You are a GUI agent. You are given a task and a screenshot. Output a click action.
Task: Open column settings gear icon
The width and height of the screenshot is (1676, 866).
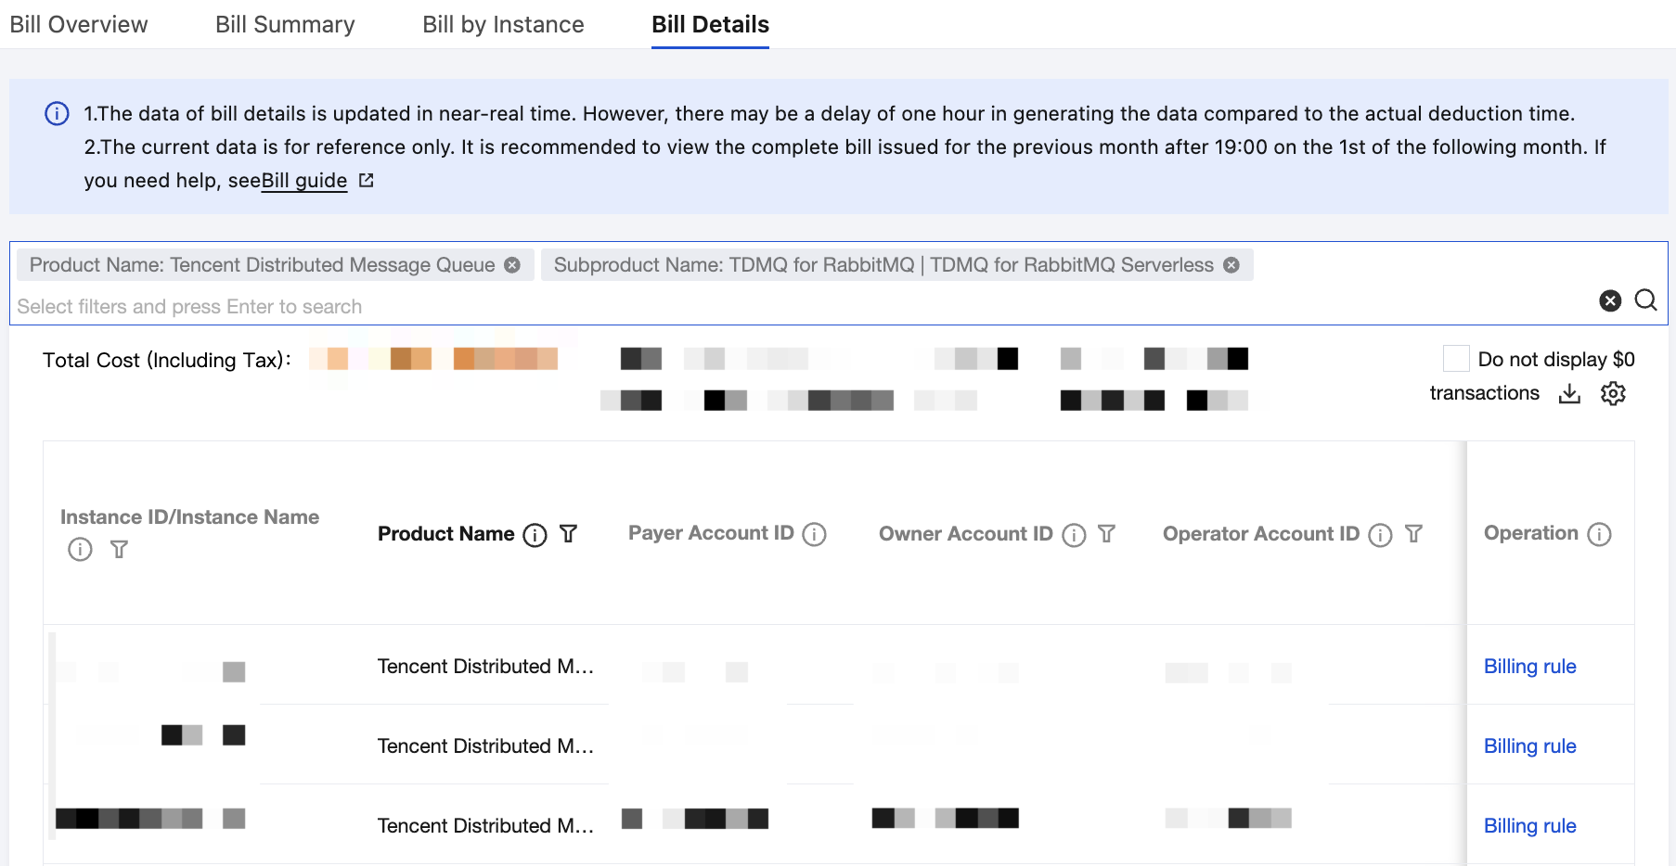pos(1613,394)
